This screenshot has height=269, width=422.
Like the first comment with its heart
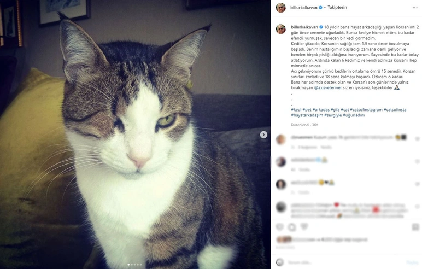click(x=417, y=139)
